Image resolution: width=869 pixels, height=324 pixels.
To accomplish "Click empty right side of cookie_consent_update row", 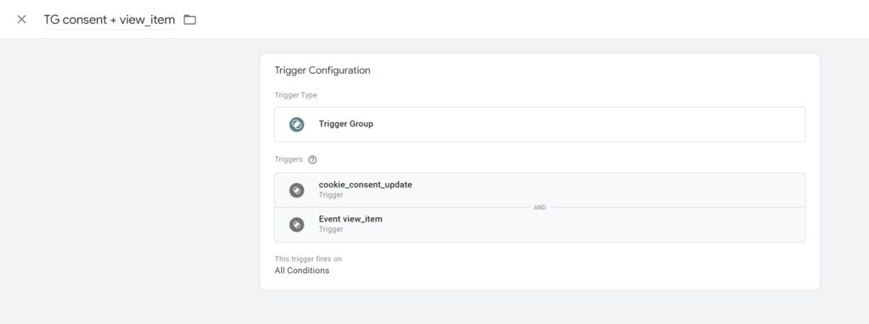I will [x=665, y=190].
